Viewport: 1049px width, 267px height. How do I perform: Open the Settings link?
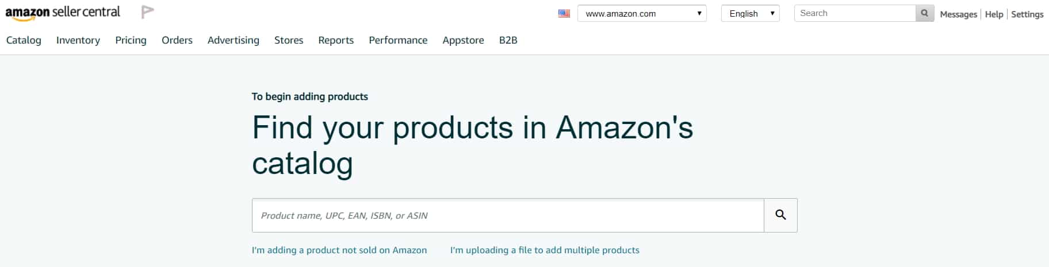click(1027, 14)
